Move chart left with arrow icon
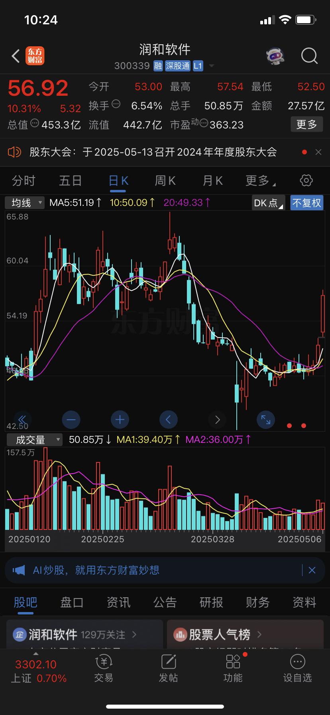330x715 pixels. 169,420
